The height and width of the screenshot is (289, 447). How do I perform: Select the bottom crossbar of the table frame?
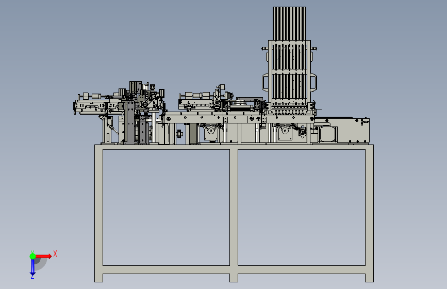(234, 269)
